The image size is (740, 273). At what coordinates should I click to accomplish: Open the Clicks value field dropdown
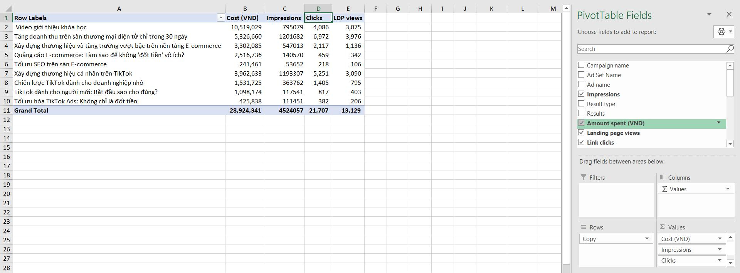click(720, 260)
